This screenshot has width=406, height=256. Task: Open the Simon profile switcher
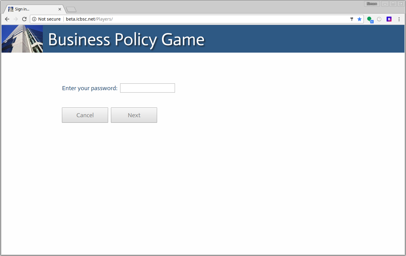click(372, 4)
